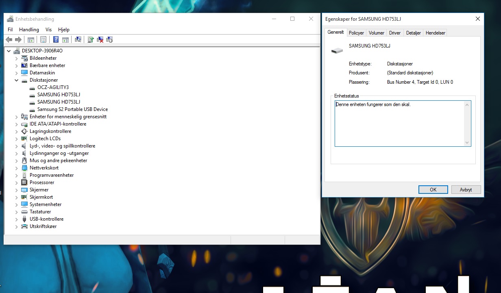Open the Hjelp menu
The height and width of the screenshot is (293, 501).
64,30
